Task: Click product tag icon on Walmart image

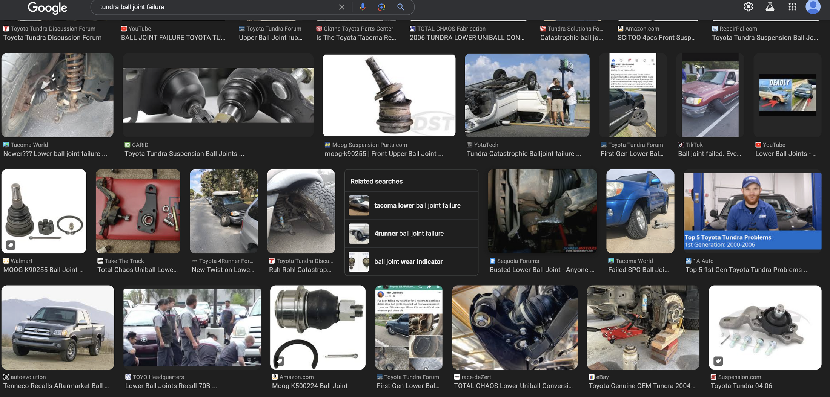Action: [11, 245]
